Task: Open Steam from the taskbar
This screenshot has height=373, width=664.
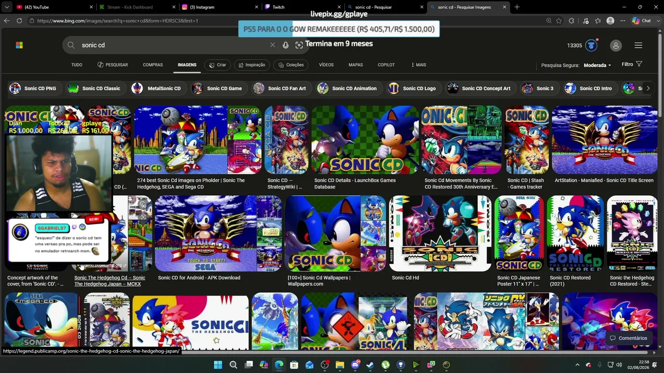Action: click(x=370, y=365)
